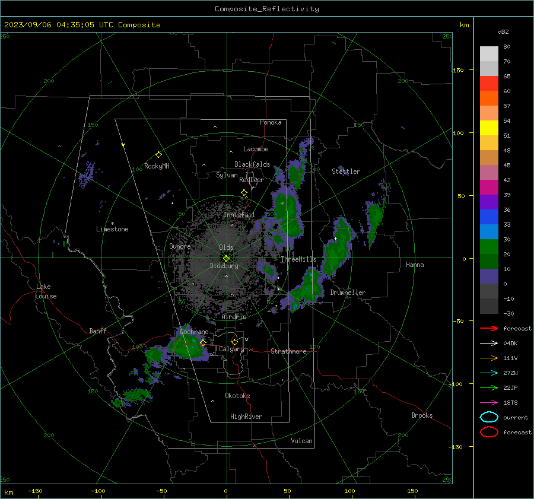The height and width of the screenshot is (499, 534).
Task: Click the bright green swatch between 30 and 20
Action: coord(489,247)
